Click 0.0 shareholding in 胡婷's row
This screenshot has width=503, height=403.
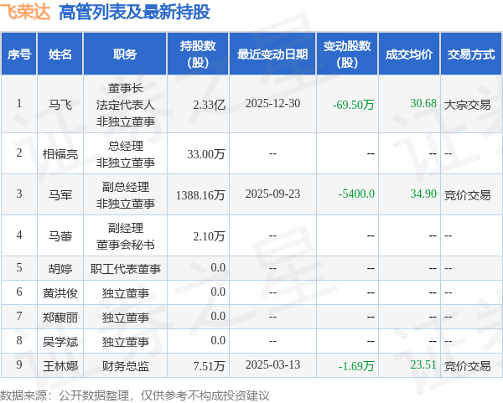tap(218, 267)
